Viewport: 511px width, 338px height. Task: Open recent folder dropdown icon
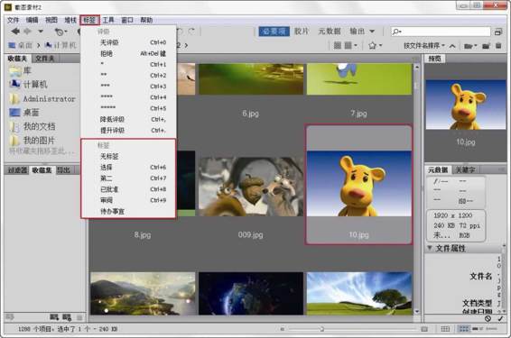(470, 46)
